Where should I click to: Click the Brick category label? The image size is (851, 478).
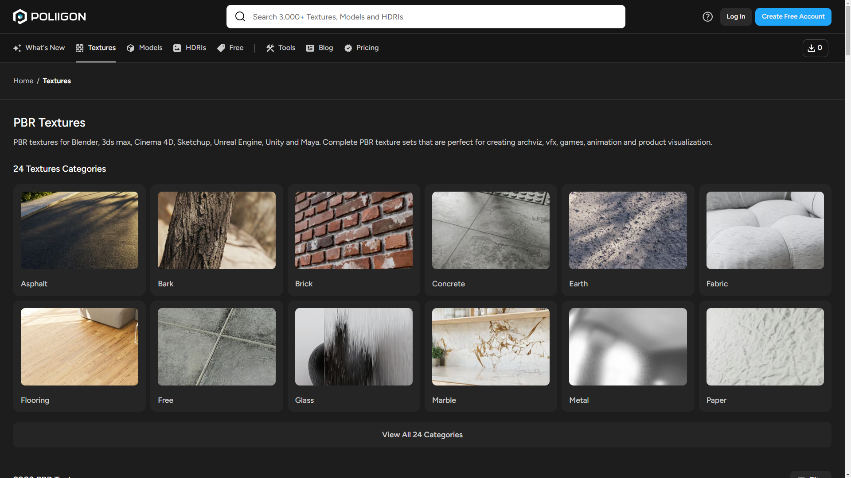pyautogui.click(x=304, y=284)
